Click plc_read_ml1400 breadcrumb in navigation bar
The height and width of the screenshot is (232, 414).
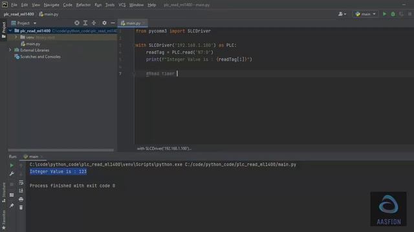pos(19,14)
